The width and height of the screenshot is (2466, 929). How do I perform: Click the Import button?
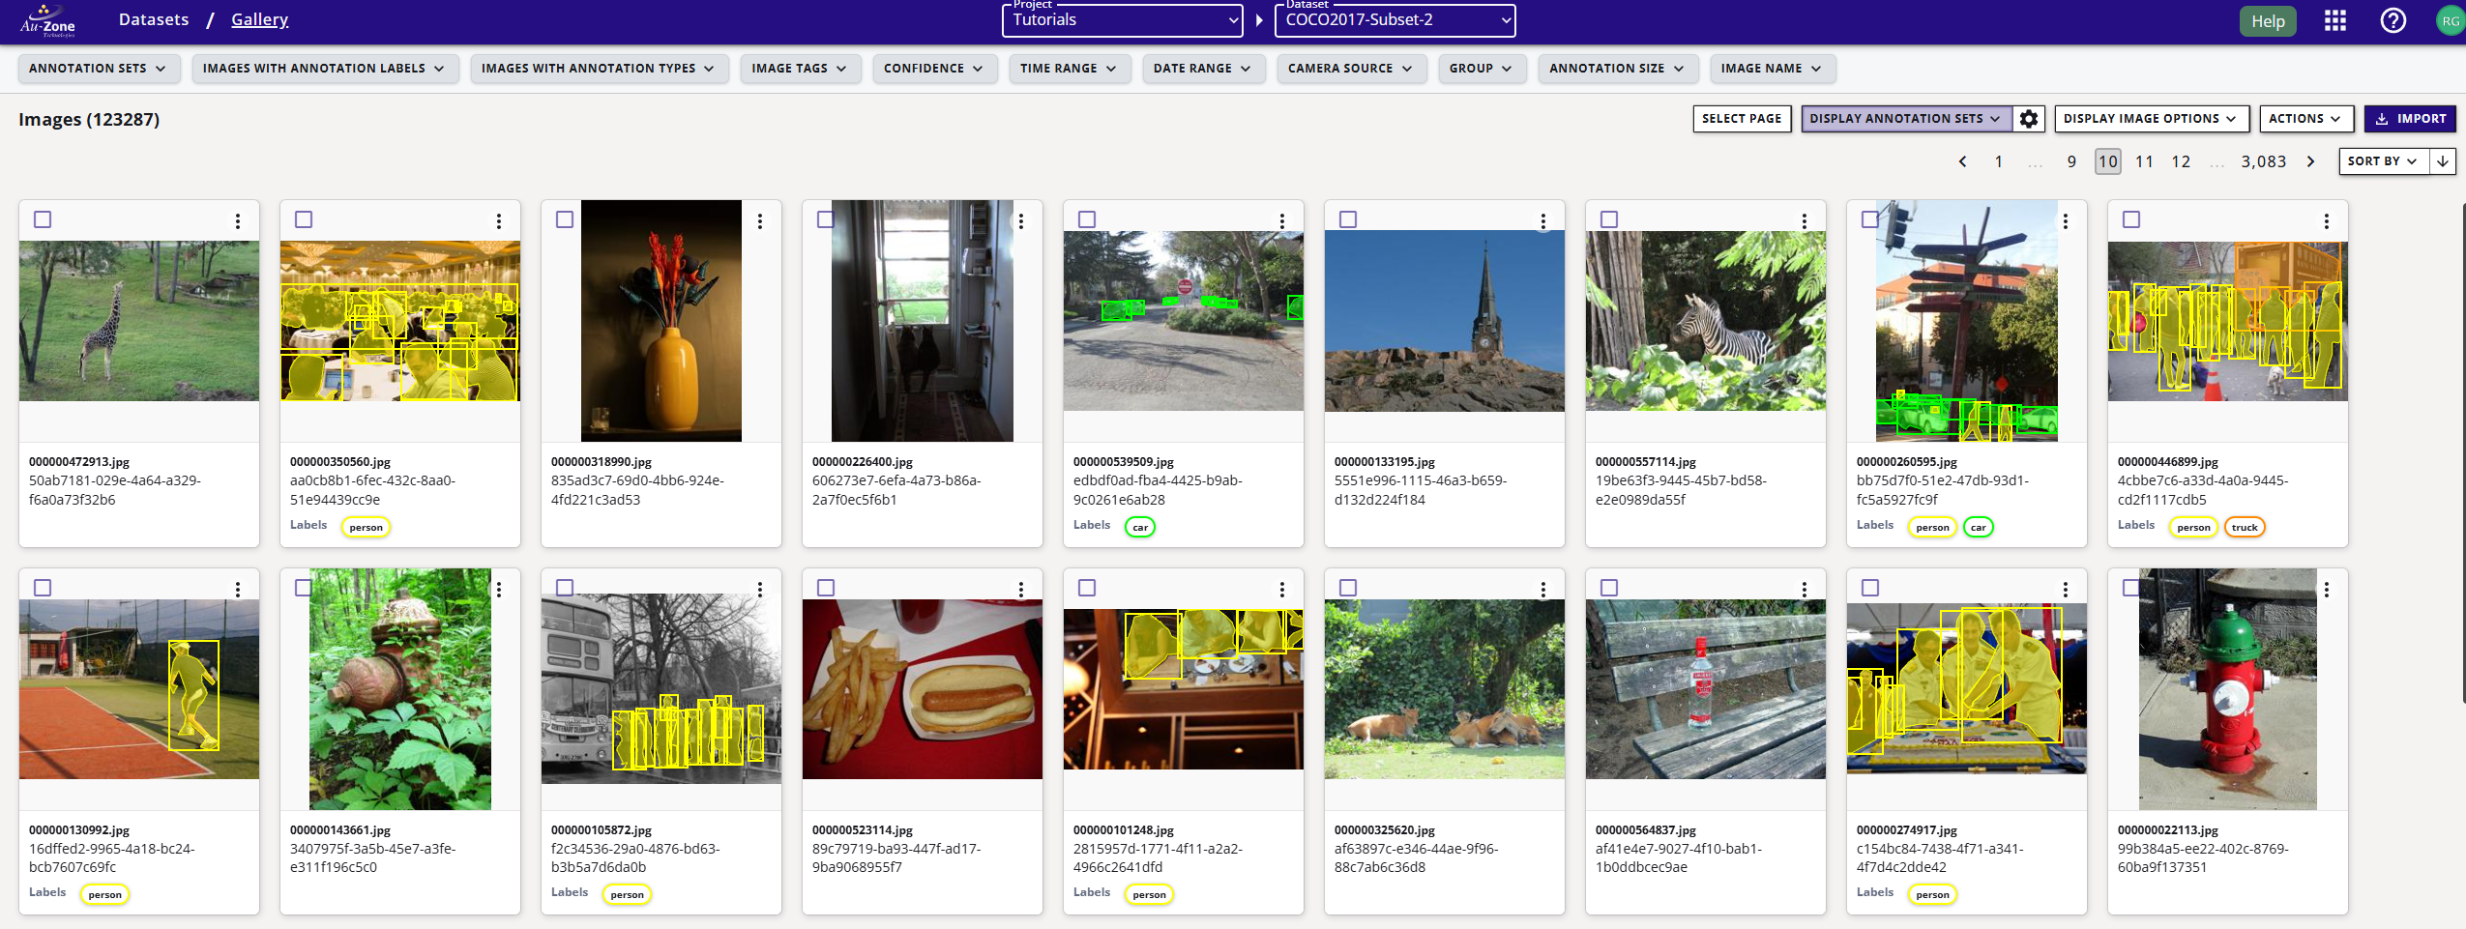(2410, 119)
